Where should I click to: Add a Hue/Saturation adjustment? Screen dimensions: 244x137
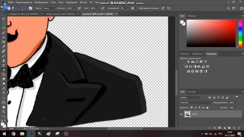pyautogui.click(x=186, y=67)
